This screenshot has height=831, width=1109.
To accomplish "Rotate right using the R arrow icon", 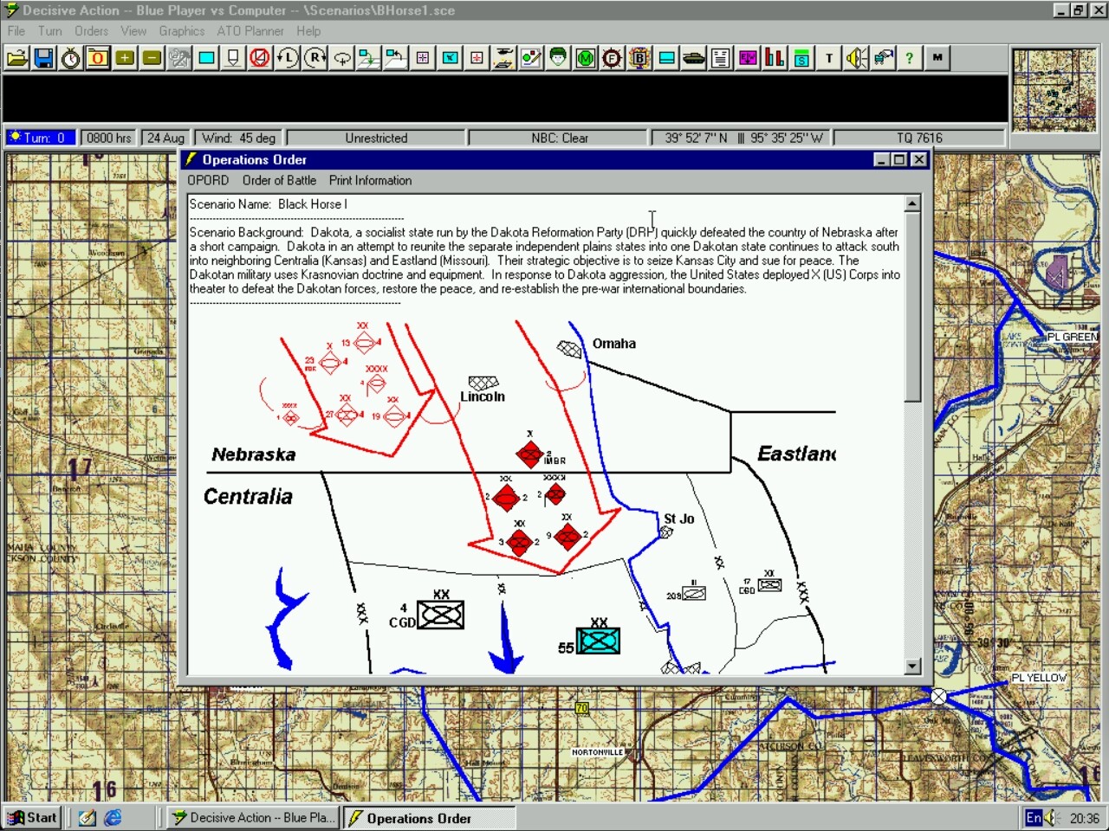I will coord(315,58).
